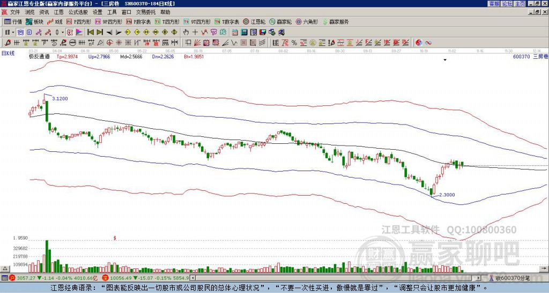Click the 日K线 chart label

pyautogui.click(x=8, y=53)
